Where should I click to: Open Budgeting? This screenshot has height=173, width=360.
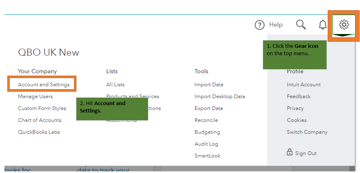click(x=207, y=132)
